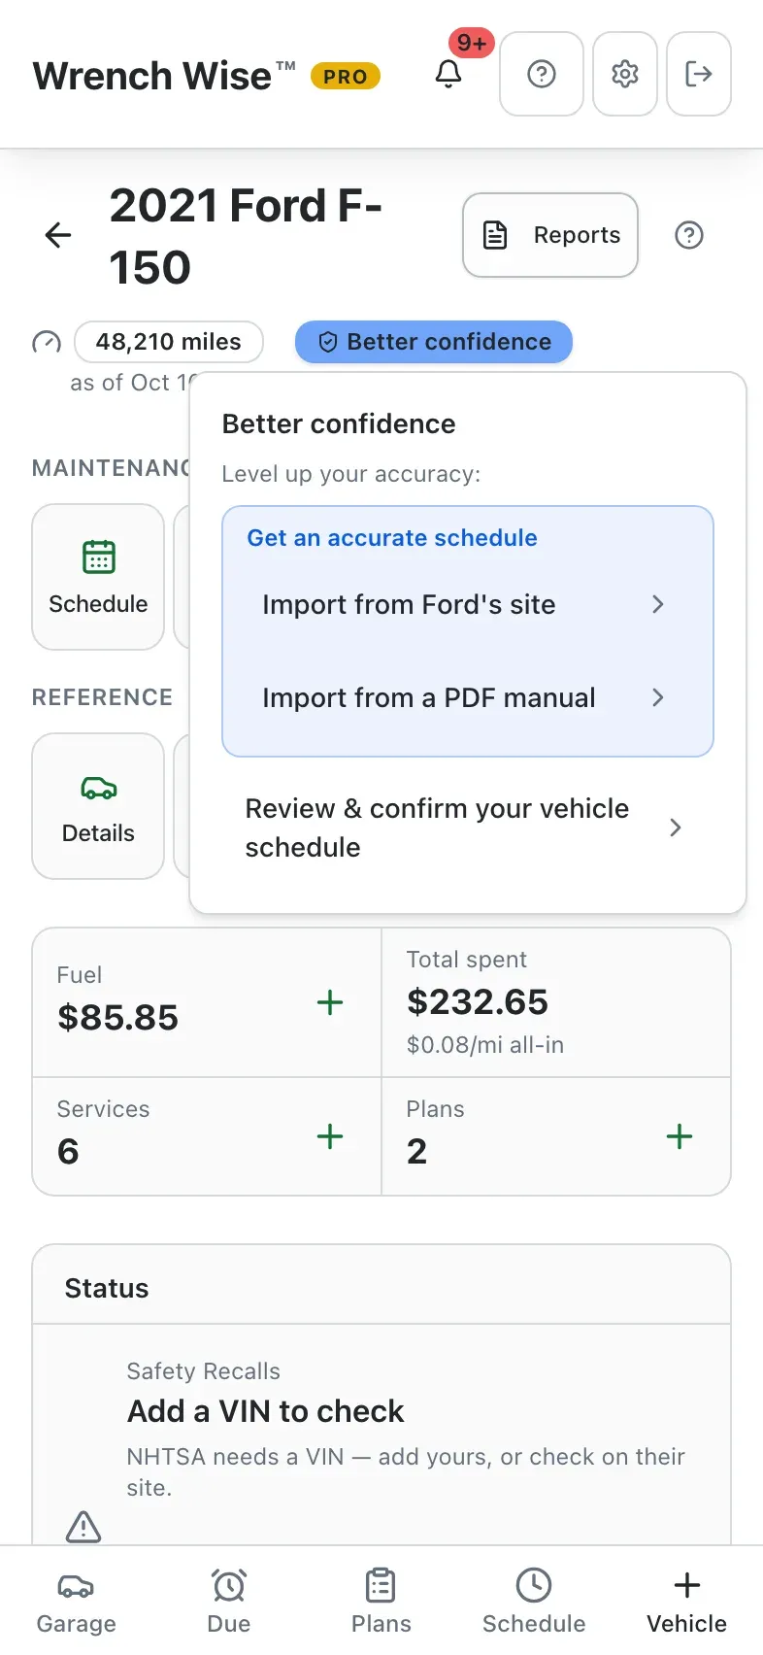Select the Vehicle tab in bottom bar
Screen dimensions: 763x1655
pyautogui.click(x=687, y=1603)
